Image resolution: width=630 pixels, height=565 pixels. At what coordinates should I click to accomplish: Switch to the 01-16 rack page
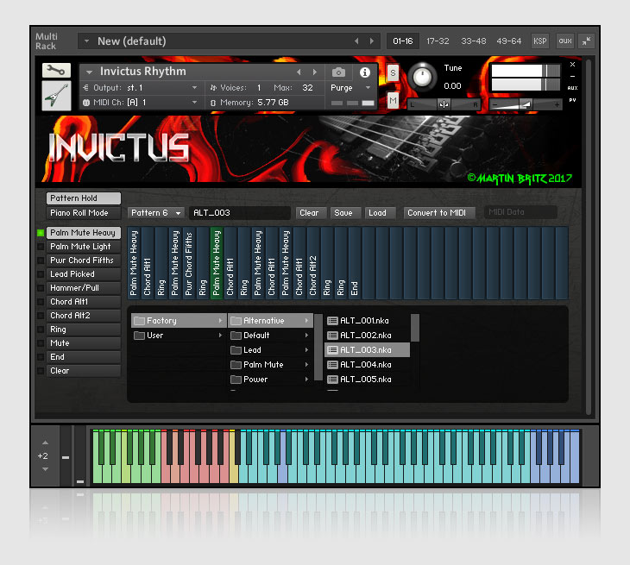[402, 41]
